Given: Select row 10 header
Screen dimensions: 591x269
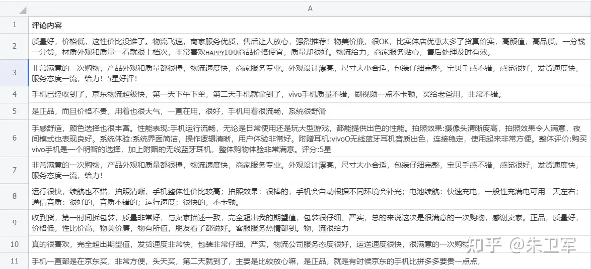Looking at the screenshot, I should [x=14, y=244].
